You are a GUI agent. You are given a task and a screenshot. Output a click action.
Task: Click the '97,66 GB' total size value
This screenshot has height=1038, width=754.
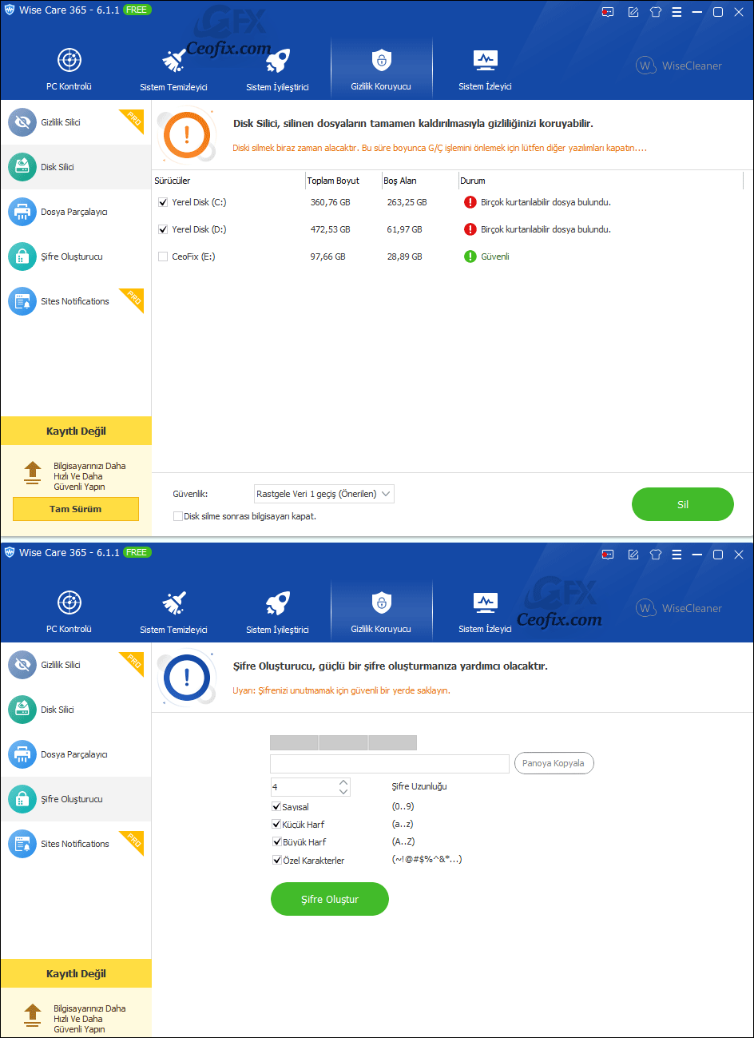[328, 257]
